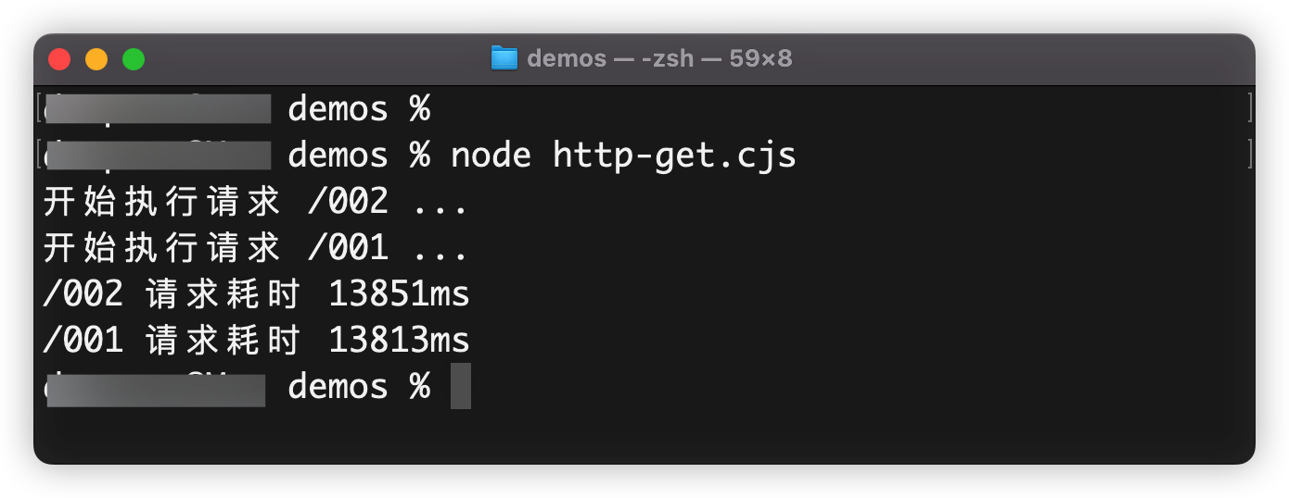Zoom the window using the green button
Image resolution: width=1289 pixels, height=498 pixels.
click(x=134, y=59)
